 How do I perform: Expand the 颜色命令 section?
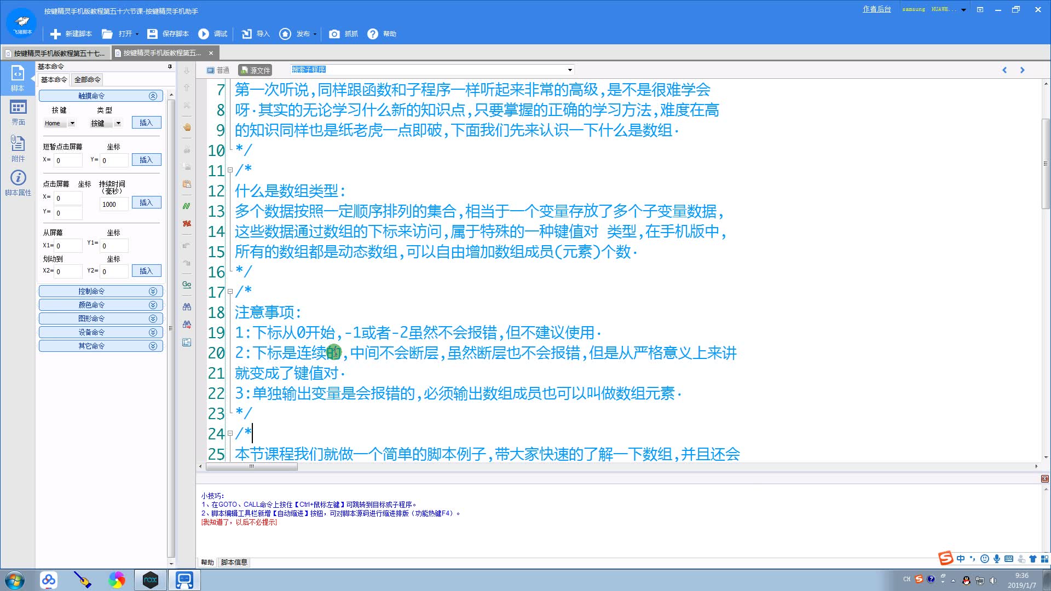(x=101, y=305)
